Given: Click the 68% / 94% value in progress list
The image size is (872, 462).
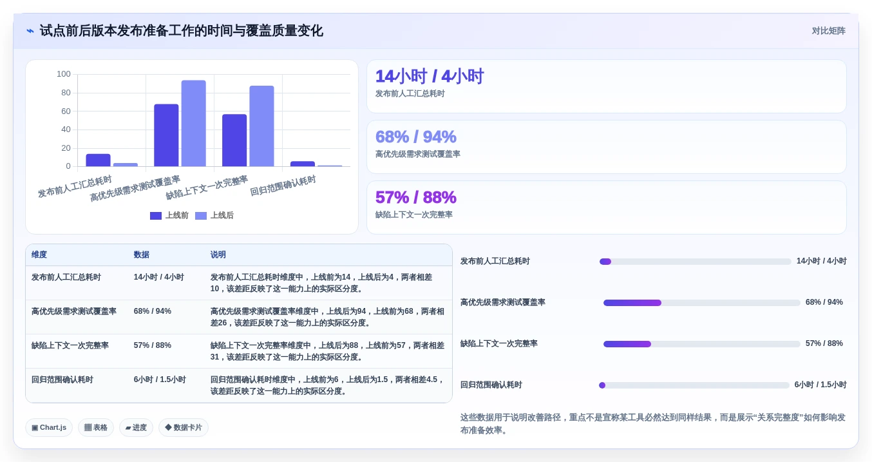Looking at the screenshot, I should click(x=824, y=303).
